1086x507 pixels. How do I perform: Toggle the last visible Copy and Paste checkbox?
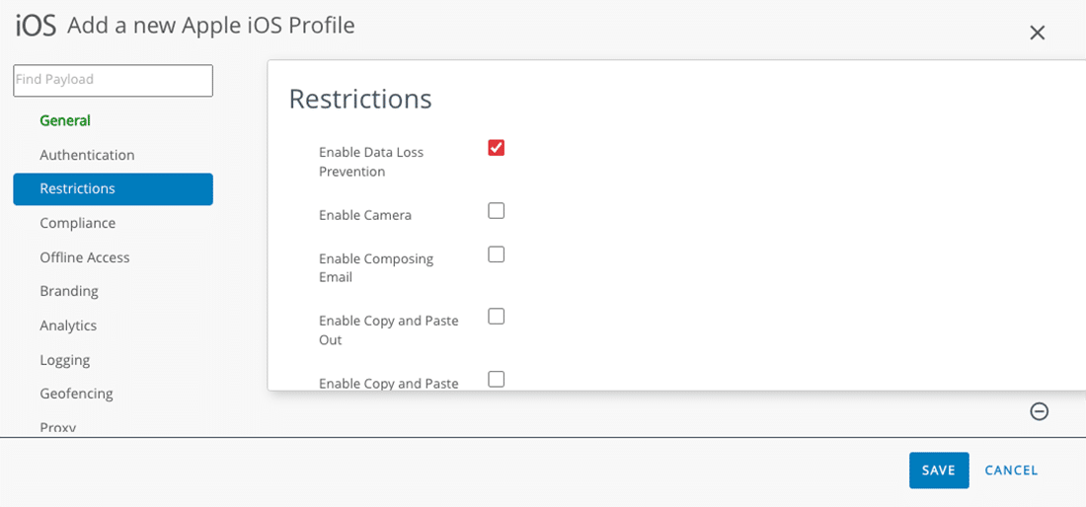pyautogui.click(x=497, y=379)
